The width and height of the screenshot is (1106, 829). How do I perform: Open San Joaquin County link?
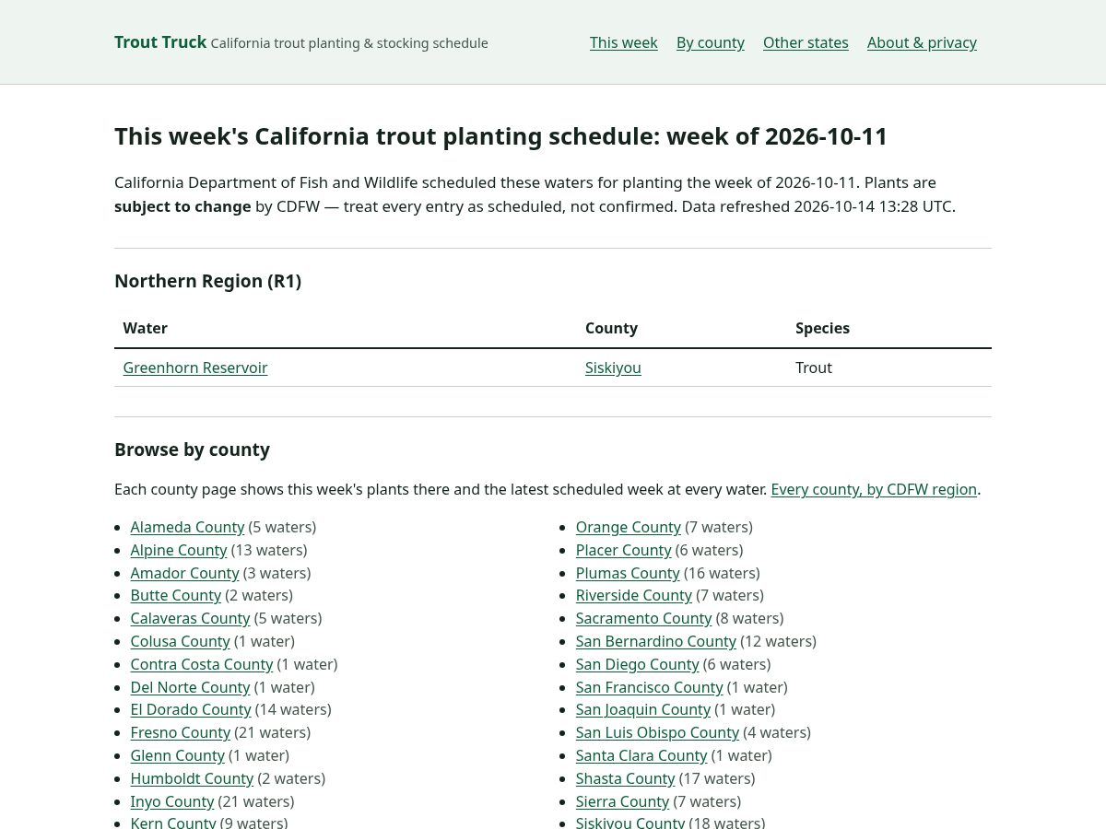pyautogui.click(x=643, y=709)
